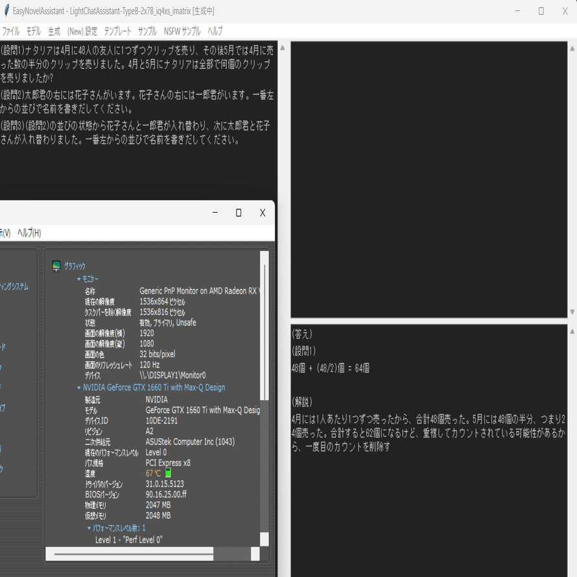Click the 1536x864 ピクセル resolution value
Viewport: 577px width, 577px height.
pyautogui.click(x=162, y=301)
